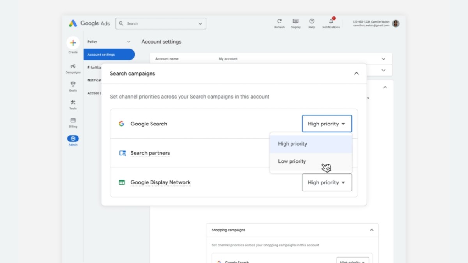Open Google Display Network priority dropdown
The width and height of the screenshot is (468, 263).
(327, 182)
